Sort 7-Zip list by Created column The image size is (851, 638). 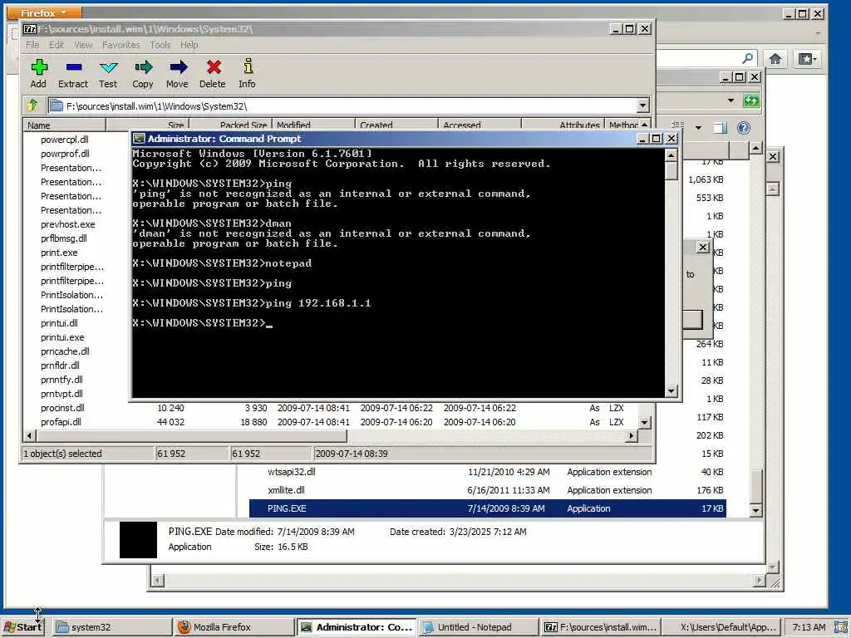[396, 125]
